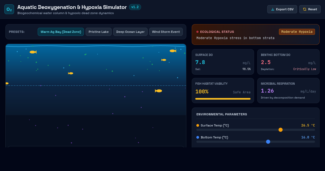Click the large fish below the dashed line

158,91
